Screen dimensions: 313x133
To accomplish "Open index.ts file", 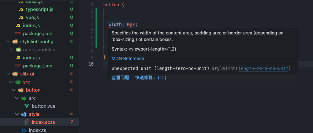I will [x=38, y=130].
